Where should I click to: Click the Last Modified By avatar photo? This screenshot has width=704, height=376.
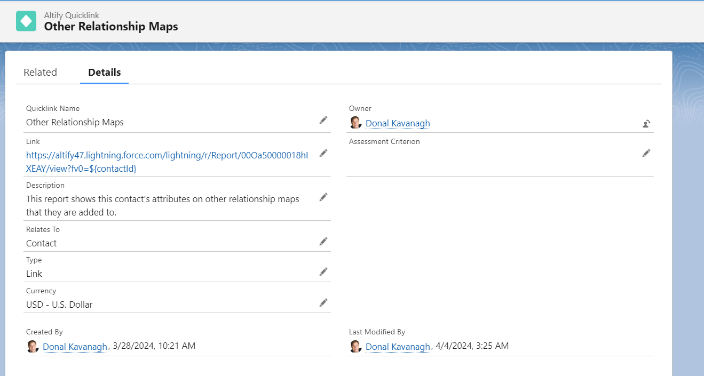tap(355, 347)
